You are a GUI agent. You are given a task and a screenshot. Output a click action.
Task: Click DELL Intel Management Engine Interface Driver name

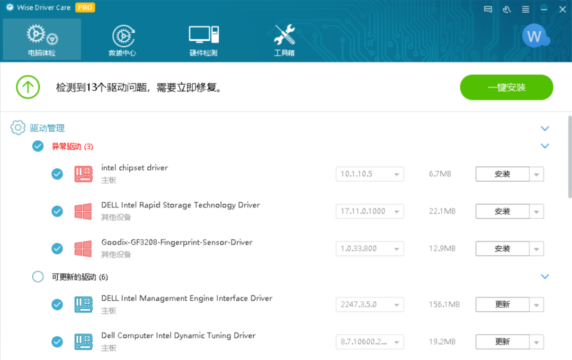tap(187, 299)
